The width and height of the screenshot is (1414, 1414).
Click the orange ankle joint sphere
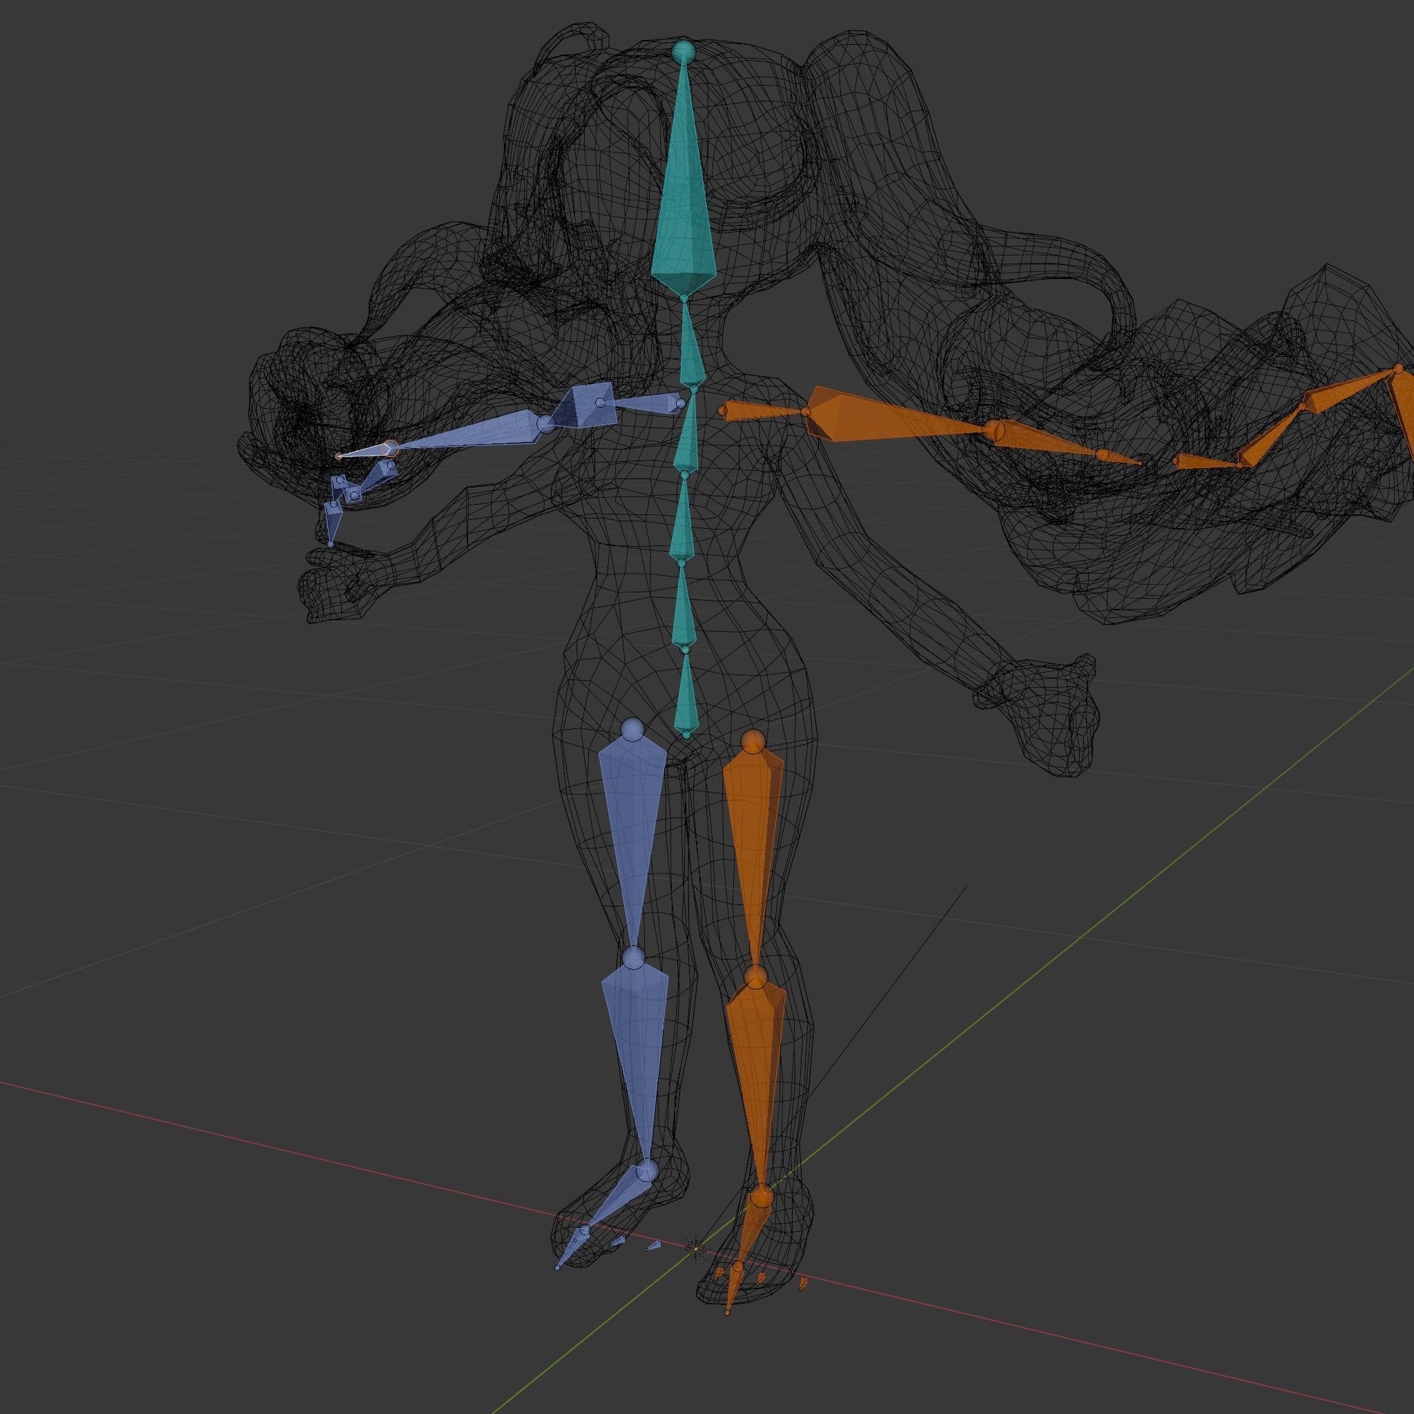(762, 1197)
